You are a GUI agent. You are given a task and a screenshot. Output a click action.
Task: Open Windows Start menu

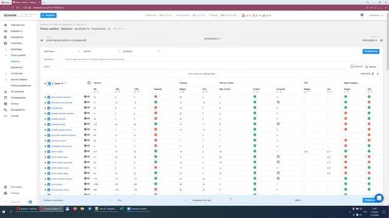pos(4,212)
